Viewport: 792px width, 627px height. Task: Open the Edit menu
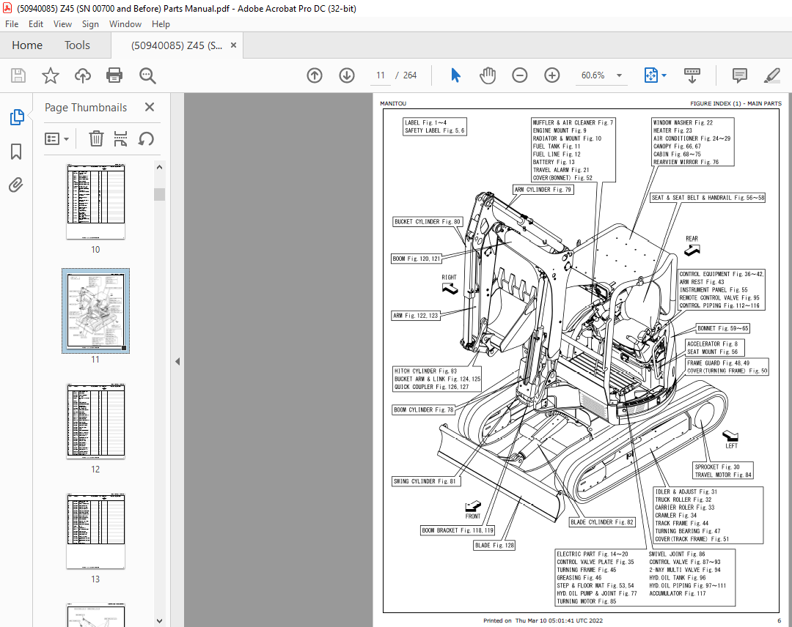[36, 24]
